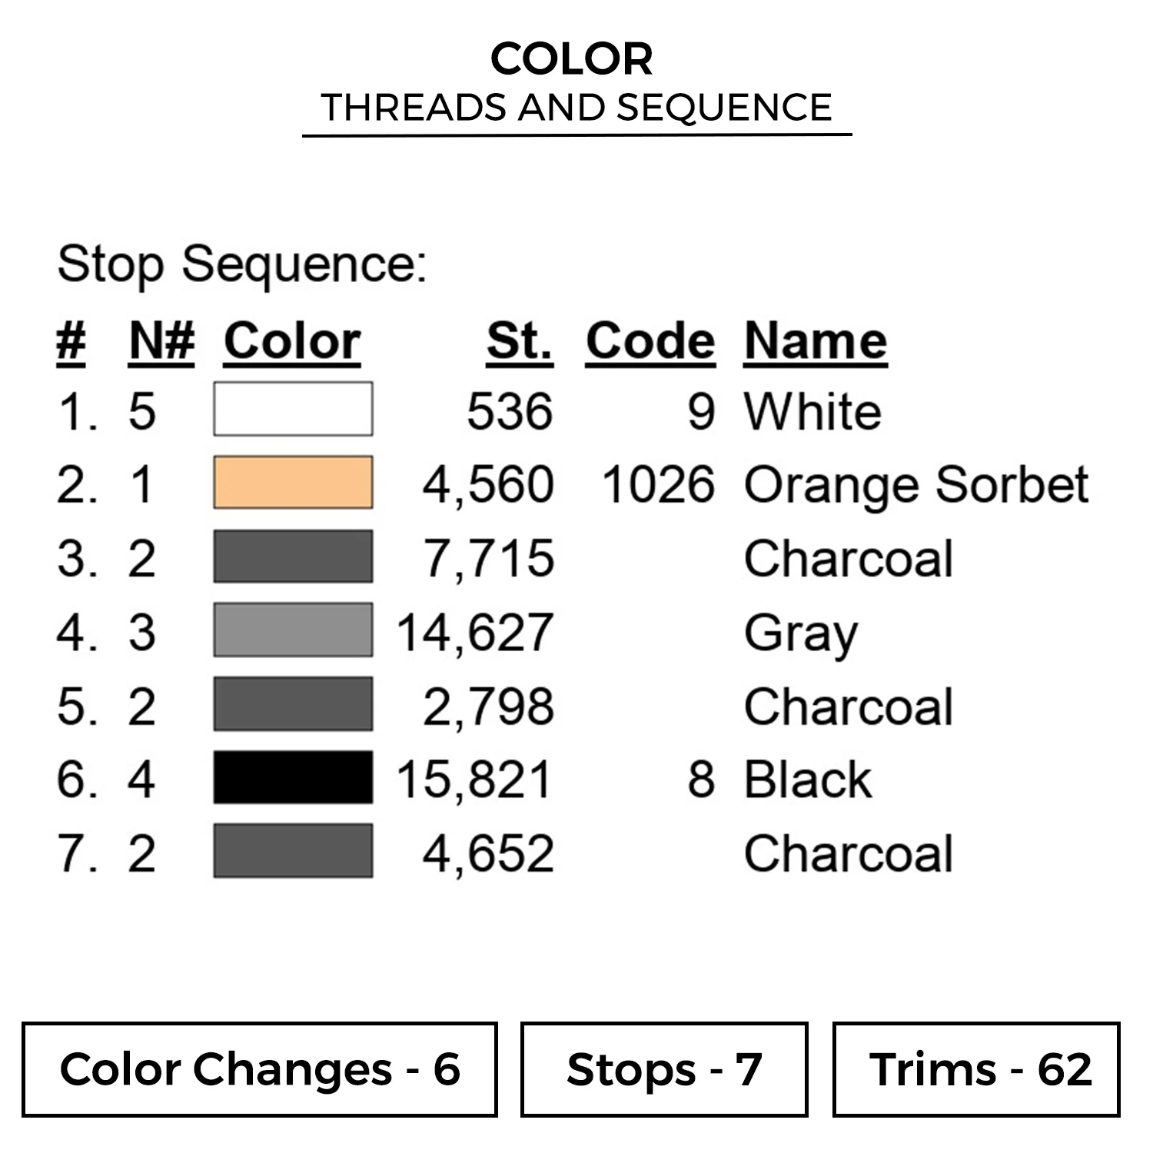The width and height of the screenshot is (1153, 1153).
Task: Click the thread code 1026
Action: click(x=658, y=485)
